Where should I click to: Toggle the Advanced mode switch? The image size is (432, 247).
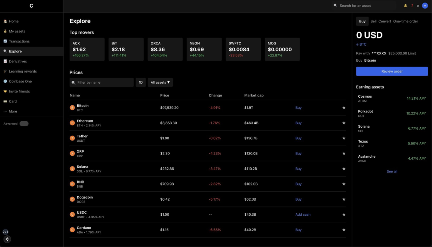coord(24,124)
